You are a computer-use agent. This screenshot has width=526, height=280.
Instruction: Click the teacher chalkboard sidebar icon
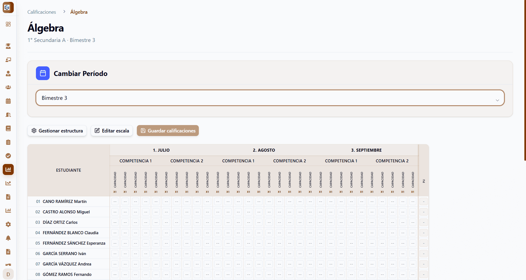8,60
